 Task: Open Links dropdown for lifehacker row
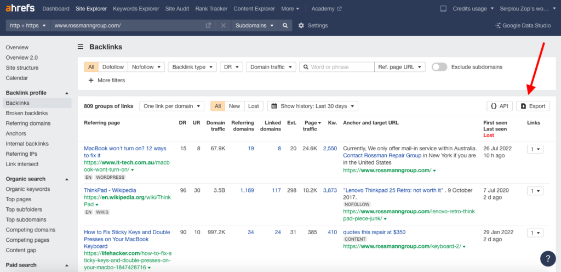(535, 233)
